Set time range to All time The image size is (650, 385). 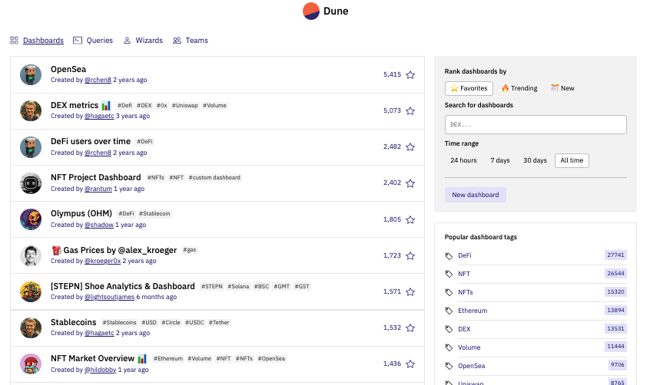tap(572, 160)
